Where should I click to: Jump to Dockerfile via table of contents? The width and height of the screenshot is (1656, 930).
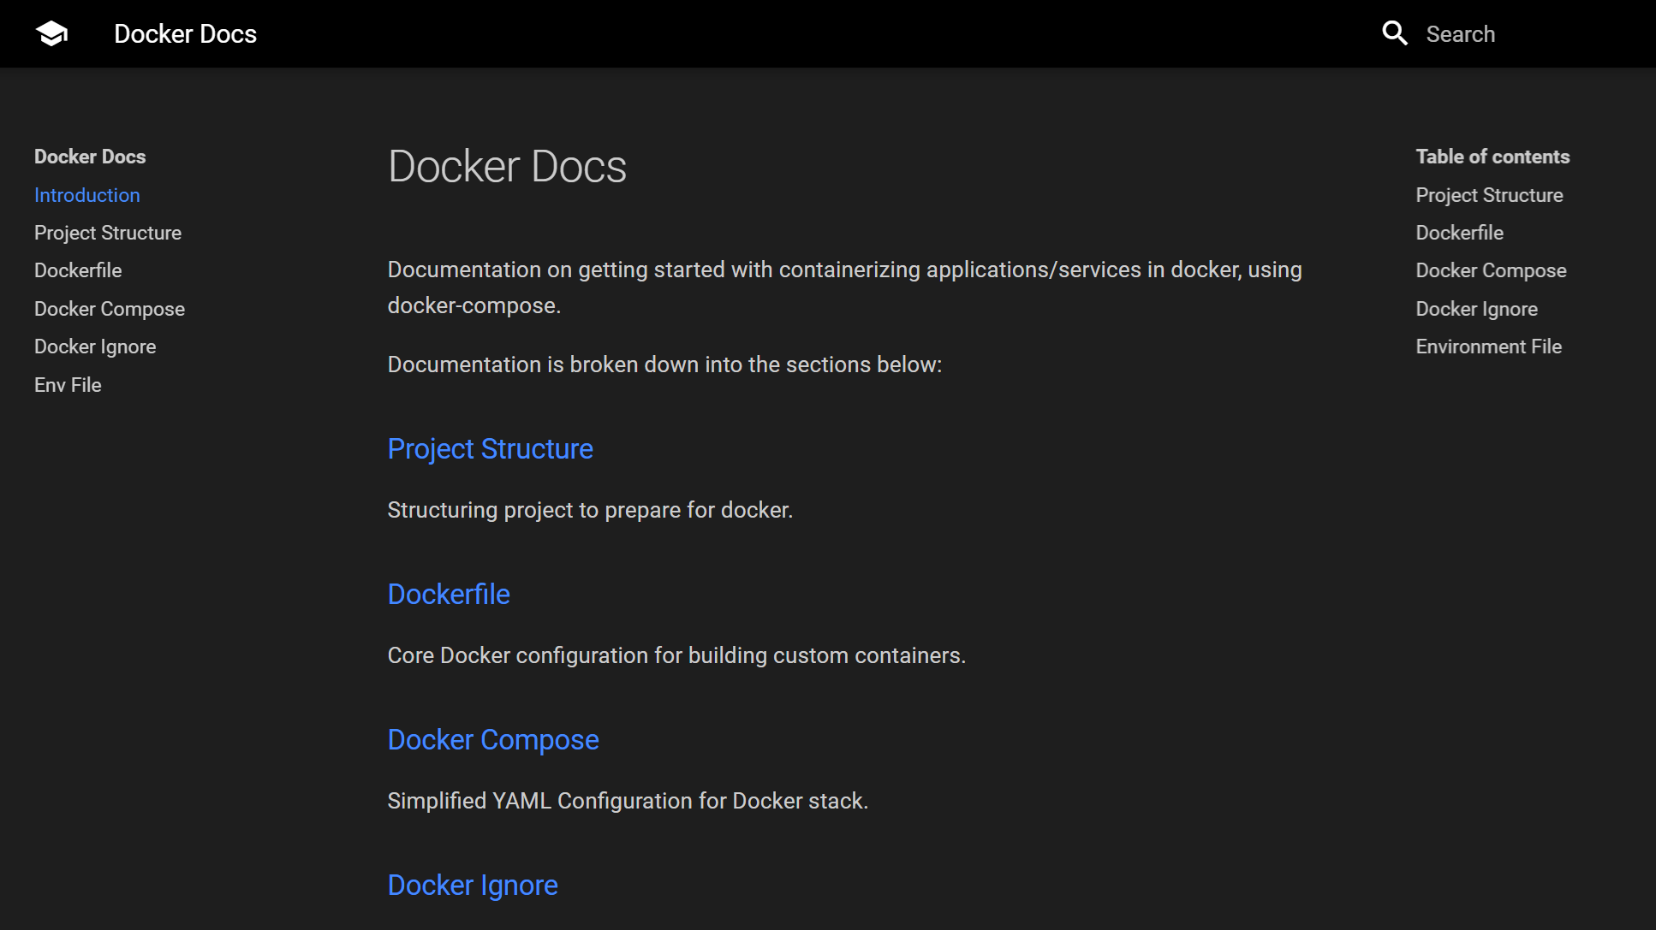[x=1460, y=232]
